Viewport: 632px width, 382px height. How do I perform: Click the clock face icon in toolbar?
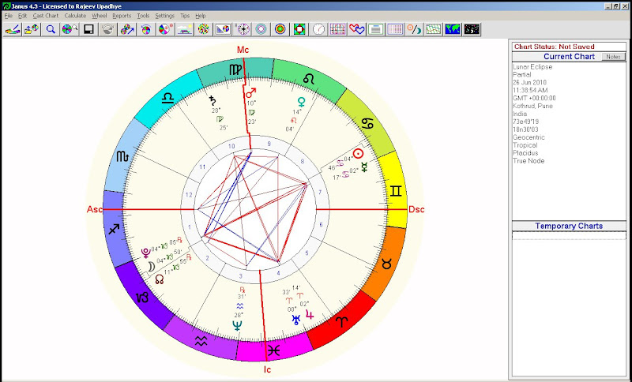[x=318, y=29]
